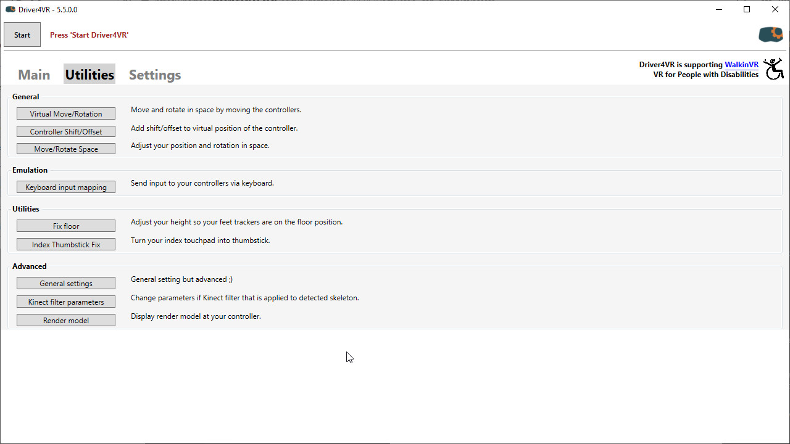
Task: Open Virtual Move/Rotation utility
Action: click(66, 114)
